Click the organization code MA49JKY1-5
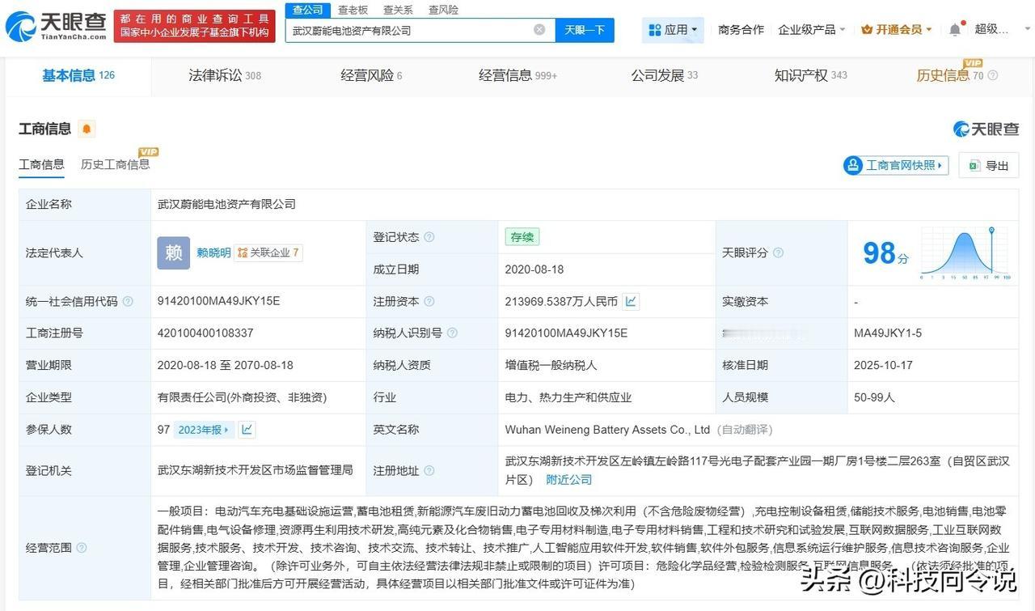This screenshot has width=1035, height=611. [888, 333]
